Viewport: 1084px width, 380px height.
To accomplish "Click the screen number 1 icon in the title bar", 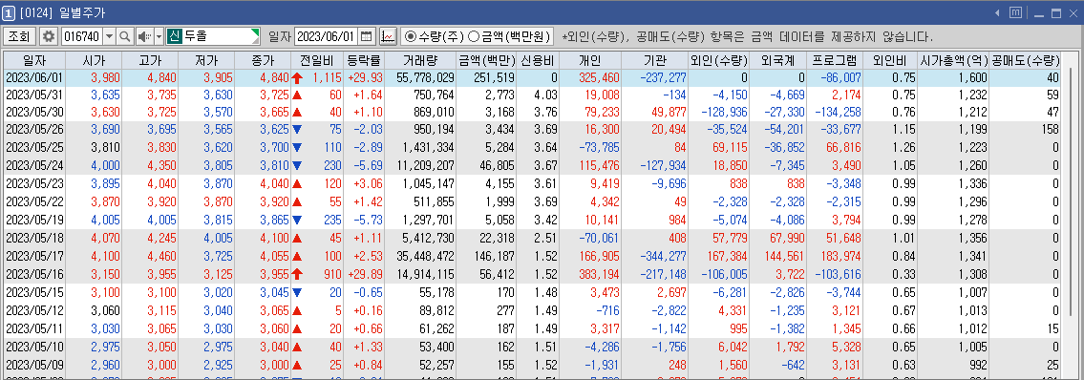I will (x=9, y=13).
